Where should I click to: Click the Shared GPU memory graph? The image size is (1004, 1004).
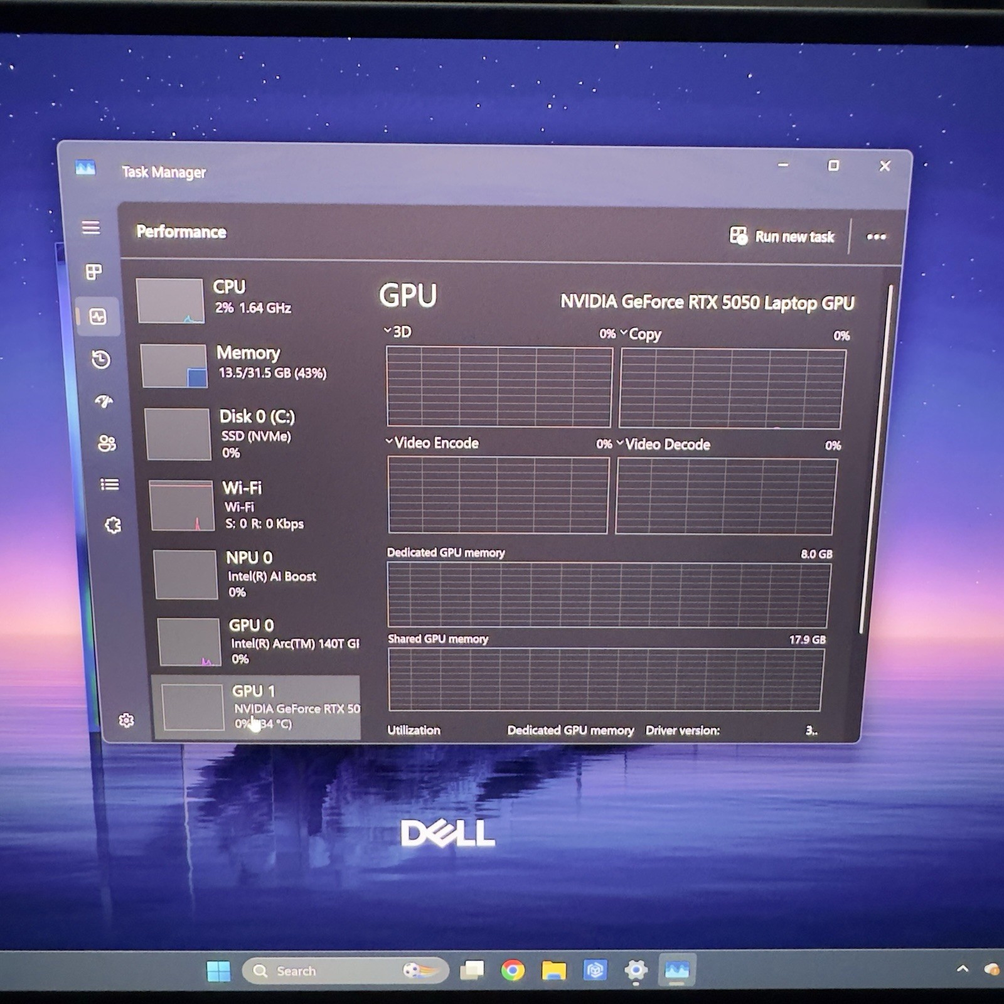(x=606, y=680)
